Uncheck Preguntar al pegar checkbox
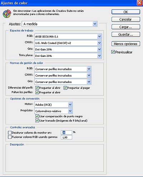The image size is (143, 177). click(65, 88)
